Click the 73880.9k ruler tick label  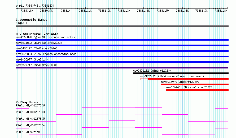pyautogui.click(x=46, y=11)
